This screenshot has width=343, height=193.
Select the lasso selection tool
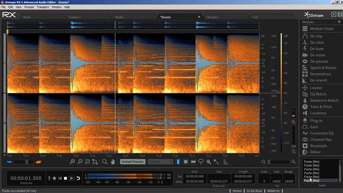tap(200, 162)
